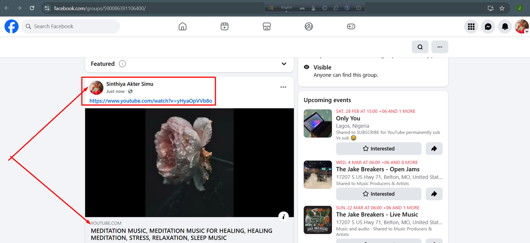Click the rose video preview thumbnail
Image resolution: width=530 pixels, height=243 pixels.
pyautogui.click(x=189, y=162)
